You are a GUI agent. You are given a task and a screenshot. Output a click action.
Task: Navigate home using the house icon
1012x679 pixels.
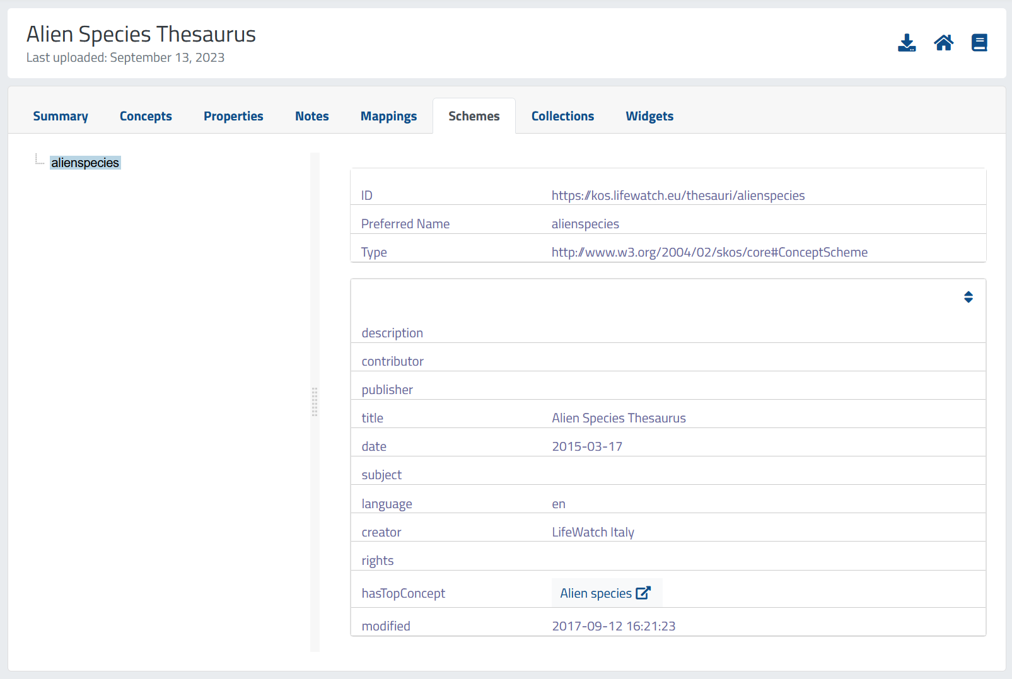[943, 42]
